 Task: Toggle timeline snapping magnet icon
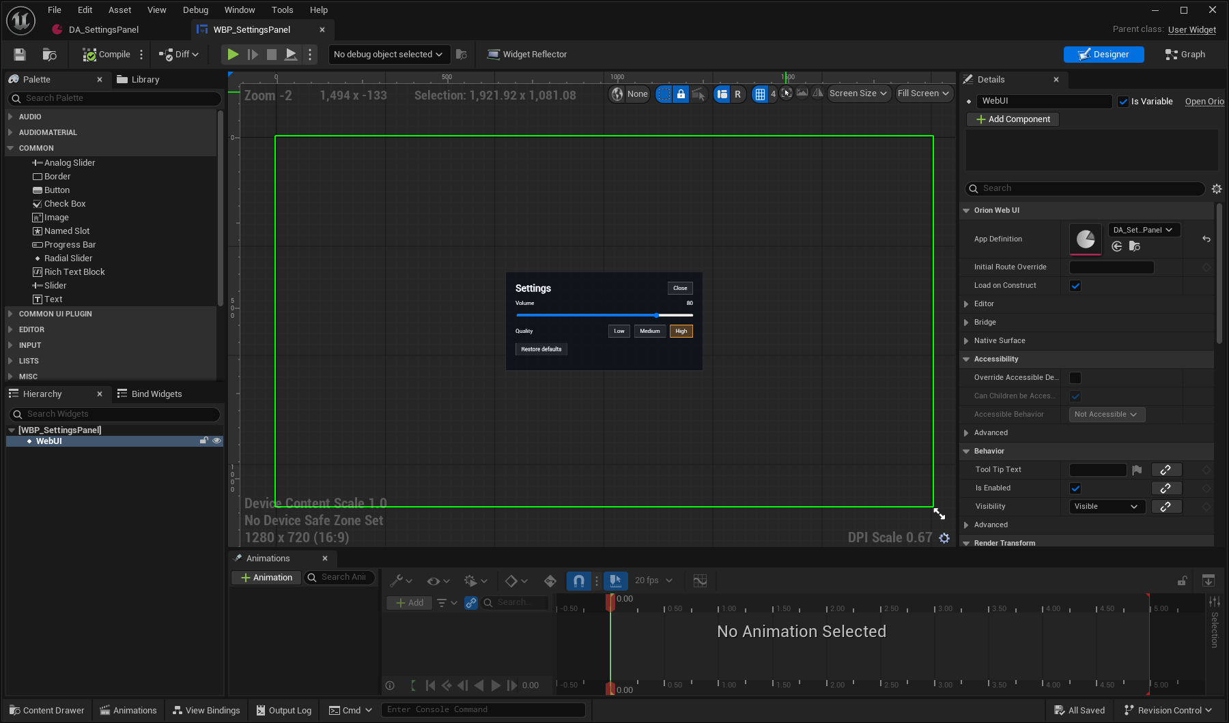point(578,581)
